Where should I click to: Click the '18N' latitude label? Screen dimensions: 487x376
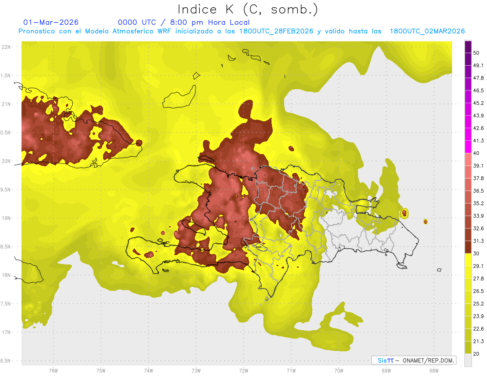coord(6,275)
